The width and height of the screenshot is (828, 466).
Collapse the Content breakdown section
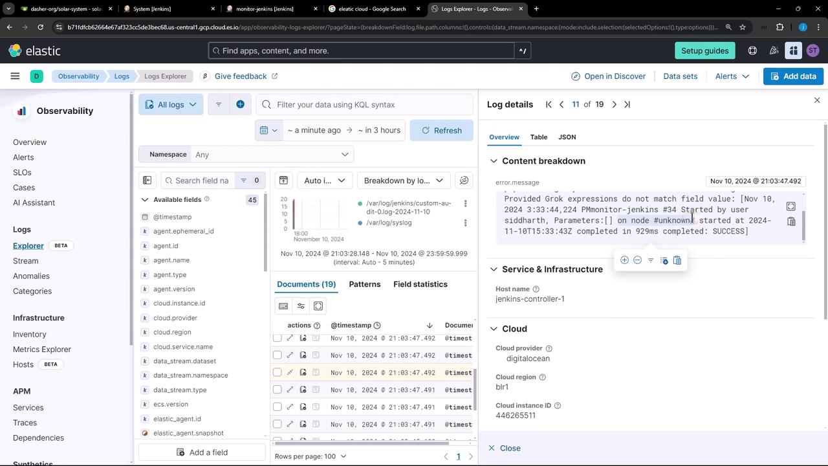pos(494,161)
